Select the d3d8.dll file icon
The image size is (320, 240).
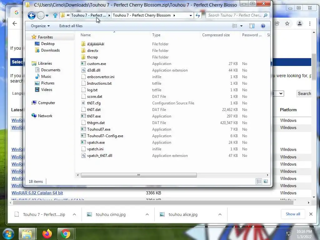click(x=83, y=70)
